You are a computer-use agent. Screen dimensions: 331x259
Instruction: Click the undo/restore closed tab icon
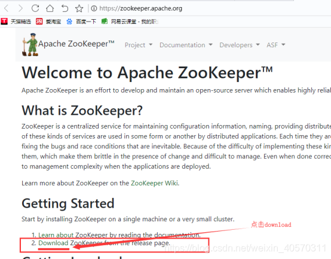point(65,8)
